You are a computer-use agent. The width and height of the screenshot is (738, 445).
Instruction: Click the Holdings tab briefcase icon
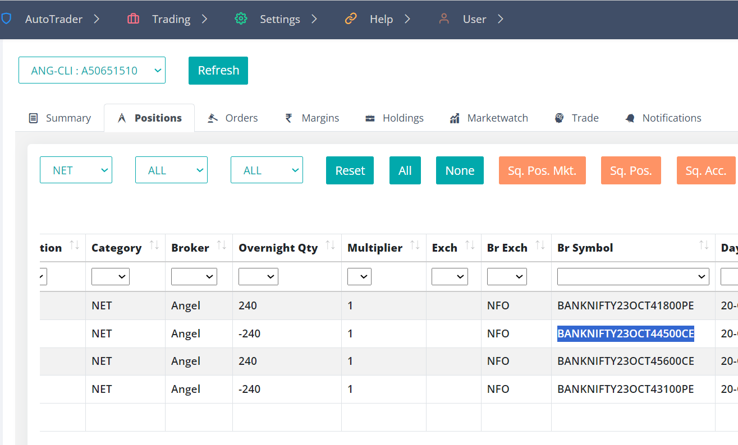[370, 118]
